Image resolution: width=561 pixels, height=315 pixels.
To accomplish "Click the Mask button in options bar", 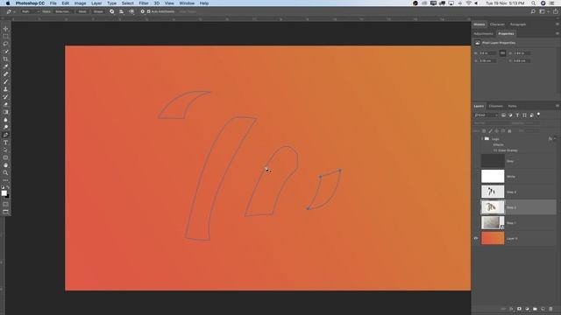I will (82, 11).
